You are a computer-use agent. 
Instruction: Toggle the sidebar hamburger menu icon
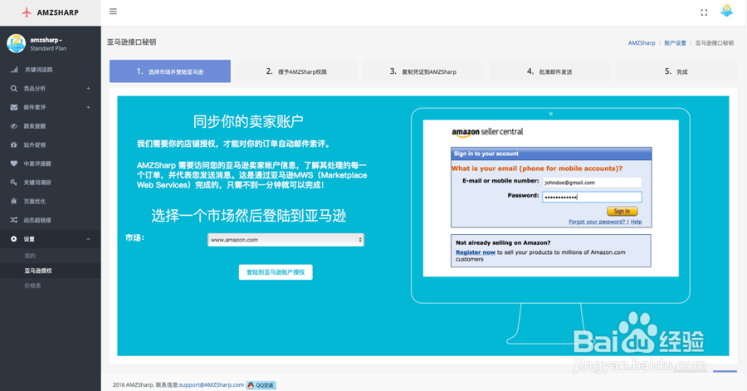click(113, 12)
